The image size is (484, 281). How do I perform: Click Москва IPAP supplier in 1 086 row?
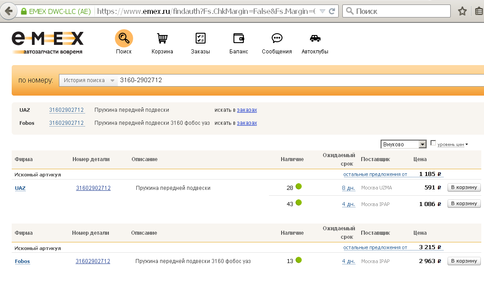(375, 204)
